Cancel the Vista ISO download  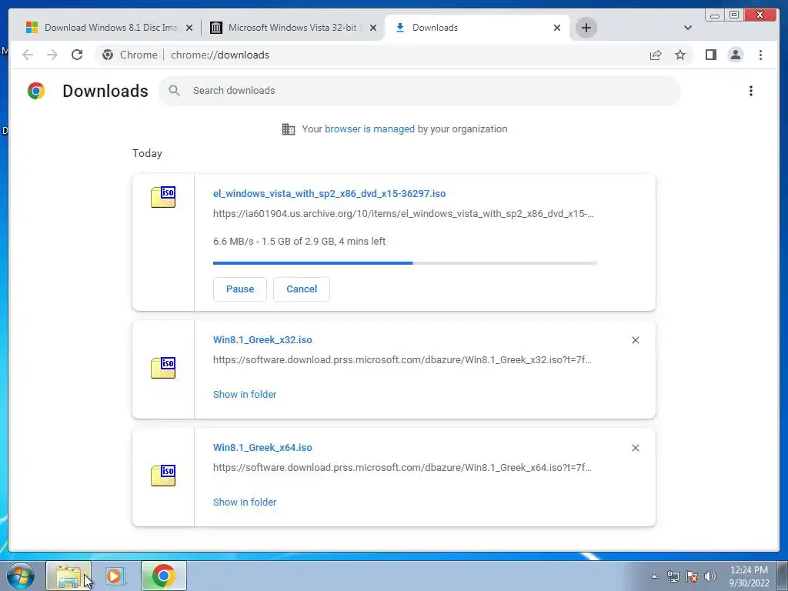[302, 289]
